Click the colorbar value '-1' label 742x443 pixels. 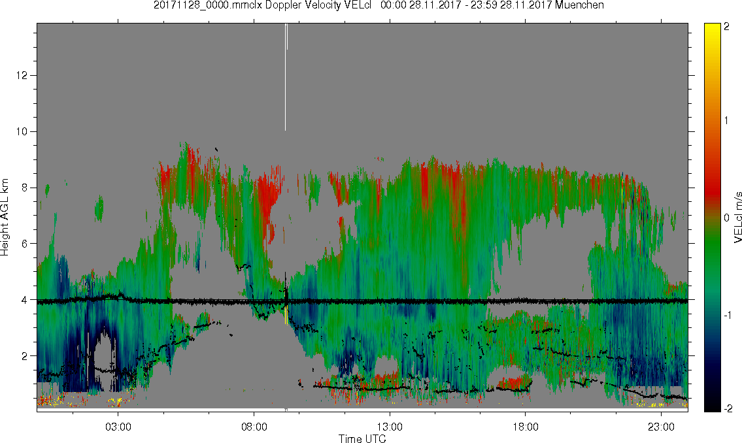tap(728, 316)
